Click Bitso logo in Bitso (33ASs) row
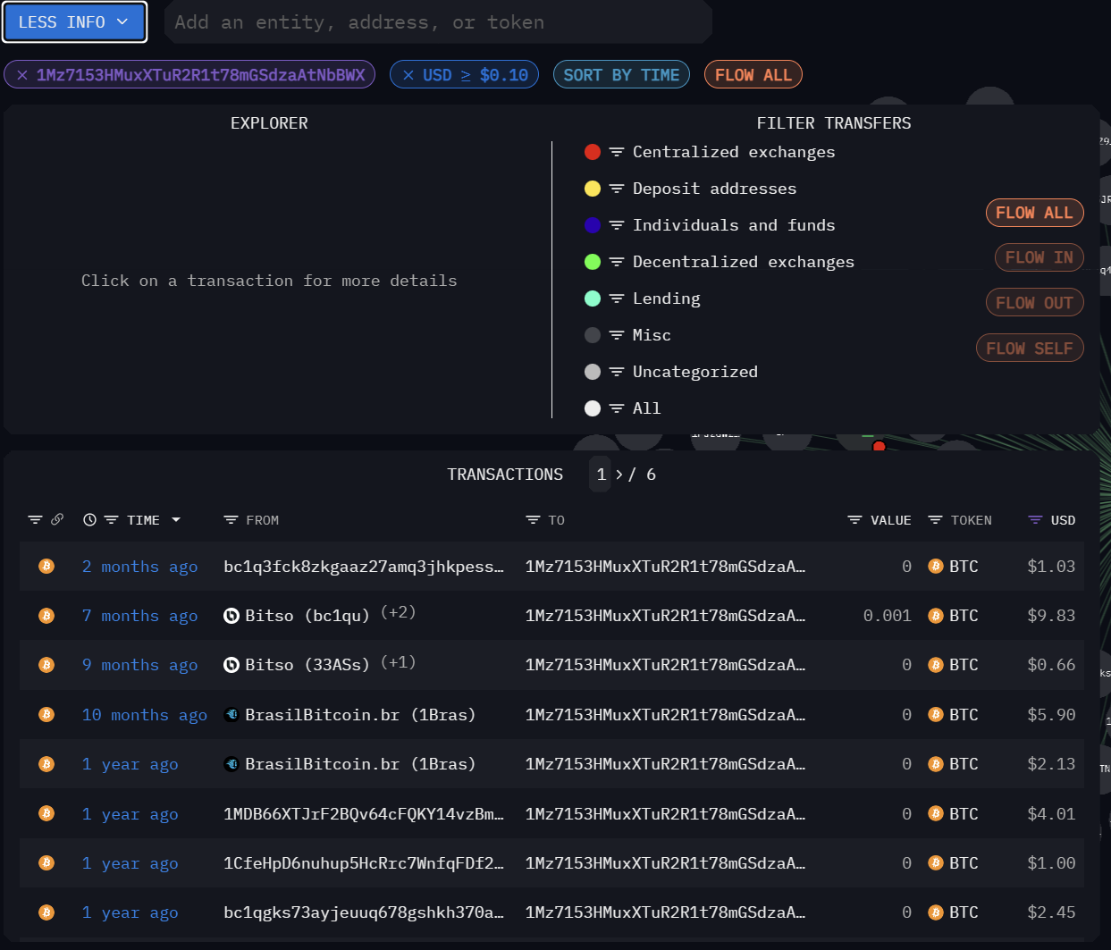This screenshot has height=950, width=1111. point(231,665)
